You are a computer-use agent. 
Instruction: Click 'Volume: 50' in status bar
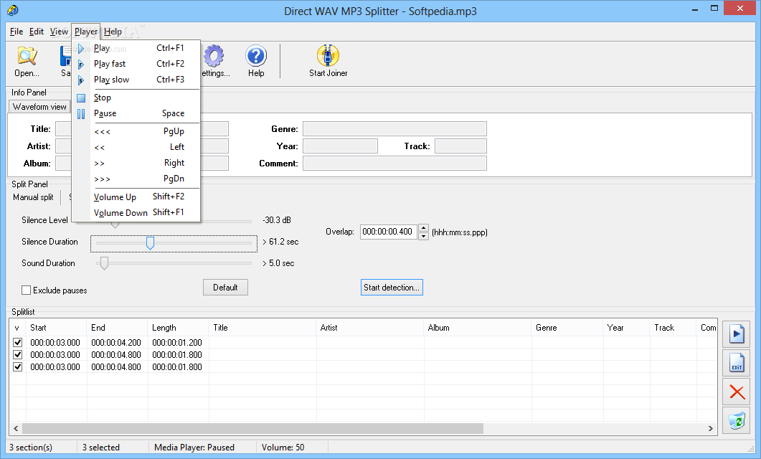[x=283, y=448]
